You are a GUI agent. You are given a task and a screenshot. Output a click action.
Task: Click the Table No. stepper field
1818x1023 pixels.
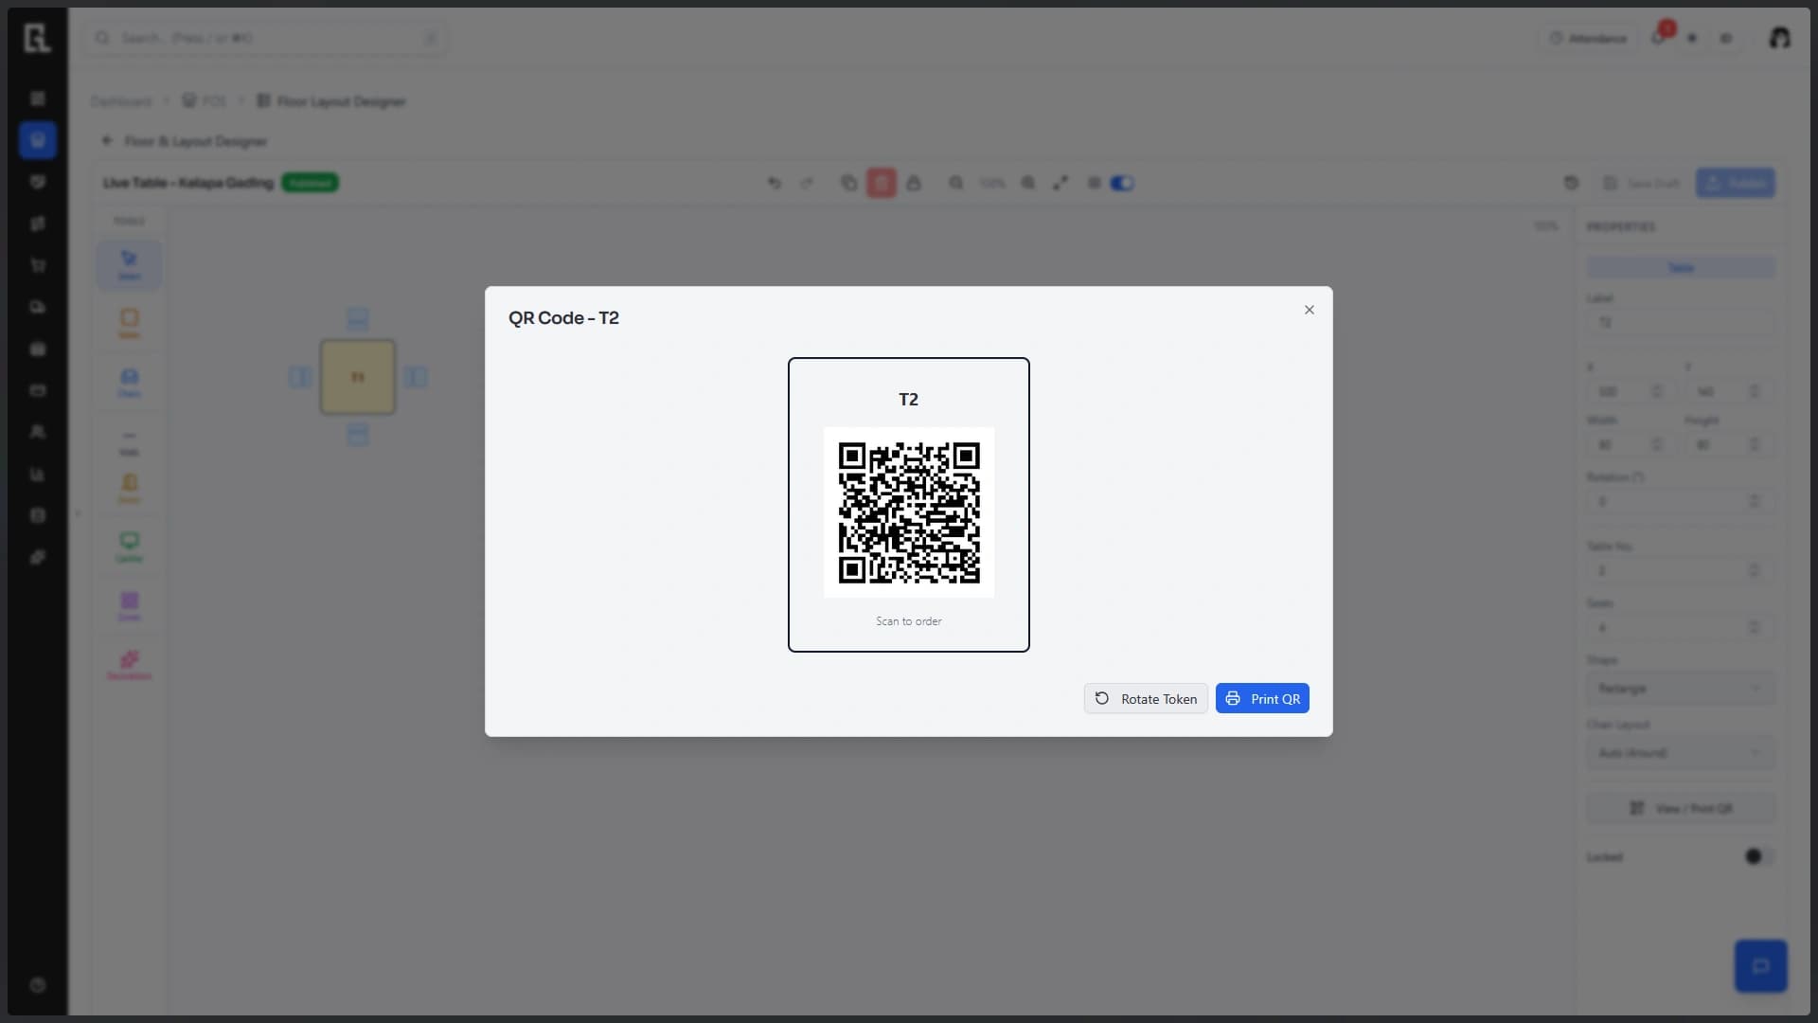[x=1680, y=570]
